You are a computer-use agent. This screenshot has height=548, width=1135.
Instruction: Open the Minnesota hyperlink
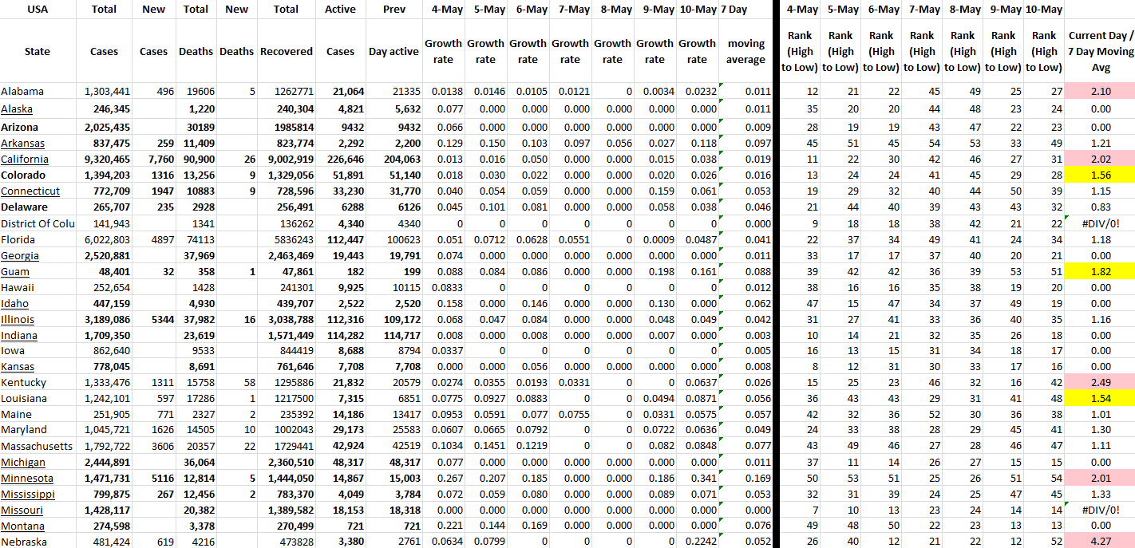(x=27, y=479)
